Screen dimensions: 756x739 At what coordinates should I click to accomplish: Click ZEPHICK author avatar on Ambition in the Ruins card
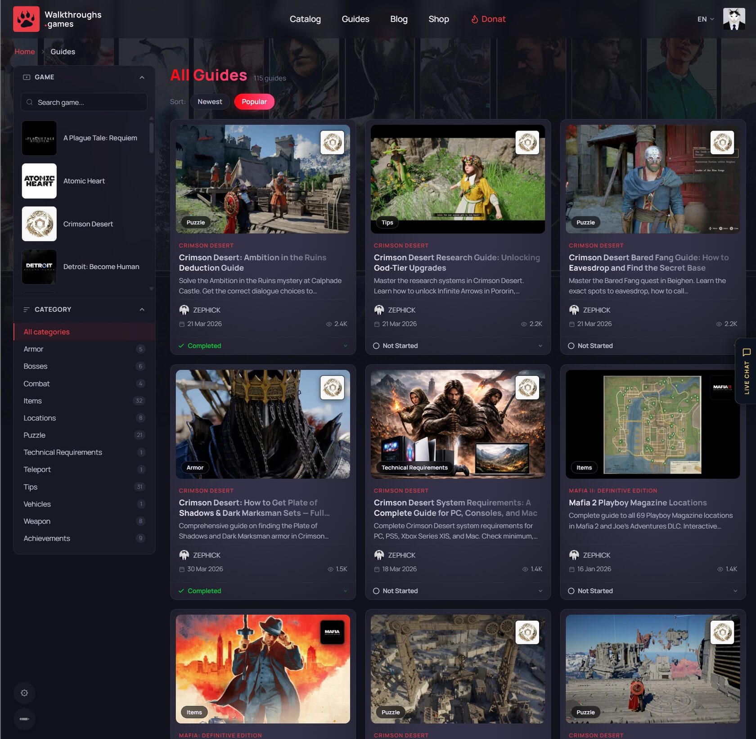click(x=184, y=310)
